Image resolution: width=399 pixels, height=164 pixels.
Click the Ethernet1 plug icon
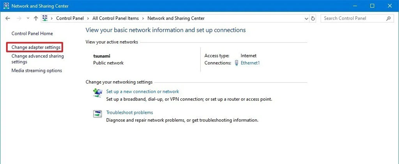click(x=237, y=63)
